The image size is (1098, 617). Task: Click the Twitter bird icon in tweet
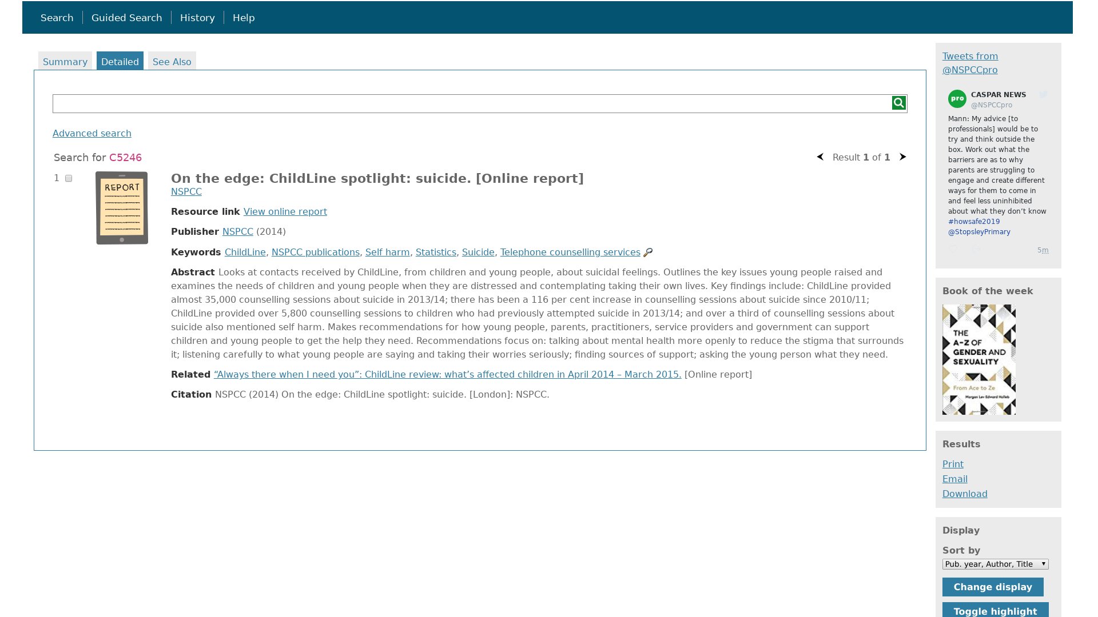[x=1044, y=95]
